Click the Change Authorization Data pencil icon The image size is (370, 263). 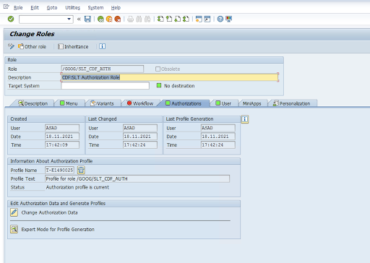pos(14,212)
